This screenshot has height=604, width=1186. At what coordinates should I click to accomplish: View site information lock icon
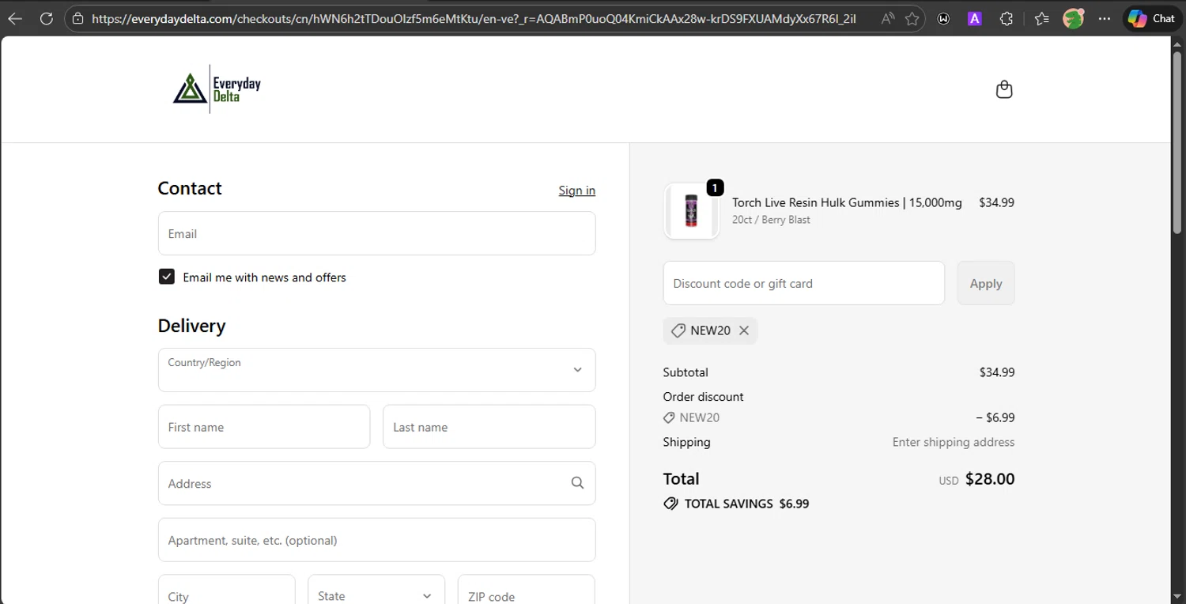click(77, 18)
